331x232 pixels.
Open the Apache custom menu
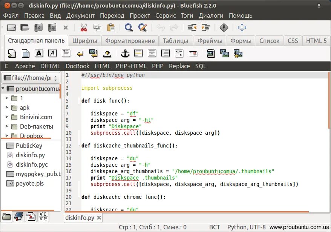tap(25, 66)
